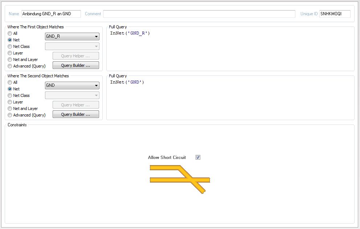The height and width of the screenshot is (229, 360).
Task: Open Query Builder for the second object
Action: (x=76, y=114)
